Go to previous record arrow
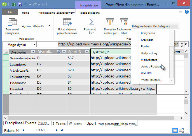This screenshot has width=192, height=136. pos(23,130)
